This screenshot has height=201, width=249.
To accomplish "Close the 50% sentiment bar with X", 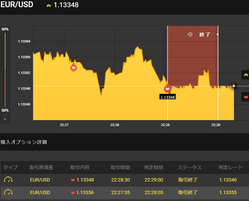I will pyautogui.click(x=5, y=119).
